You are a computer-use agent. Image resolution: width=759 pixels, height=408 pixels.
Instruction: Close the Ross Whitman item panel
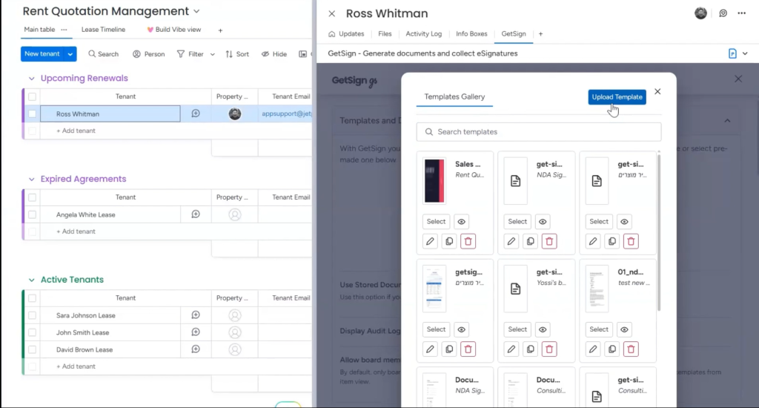point(331,13)
